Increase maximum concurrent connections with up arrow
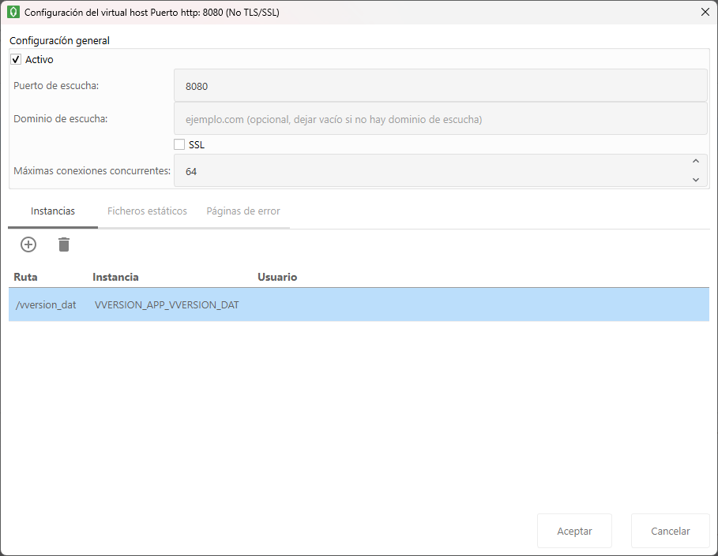The image size is (718, 556). pyautogui.click(x=695, y=162)
